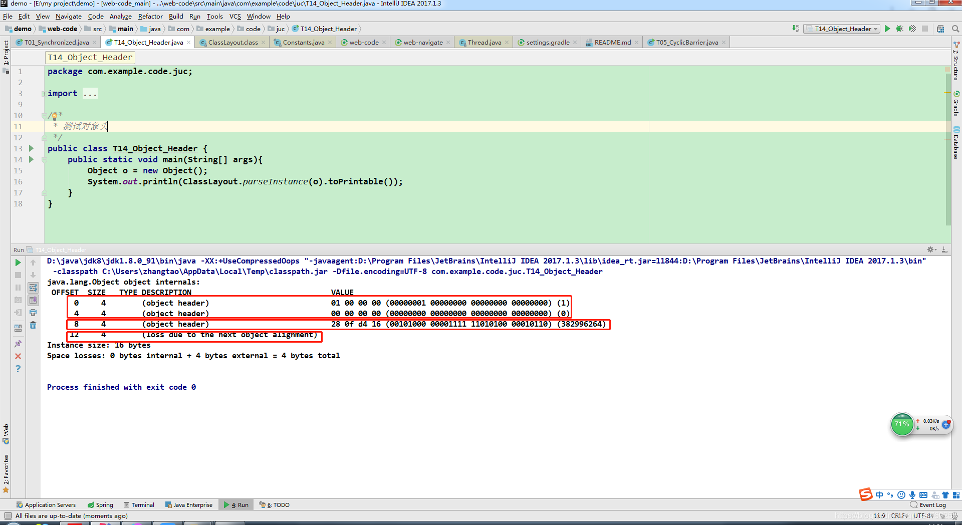The width and height of the screenshot is (962, 525).
Task: Run T14_Object_Header from main toolbar
Action: click(887, 29)
